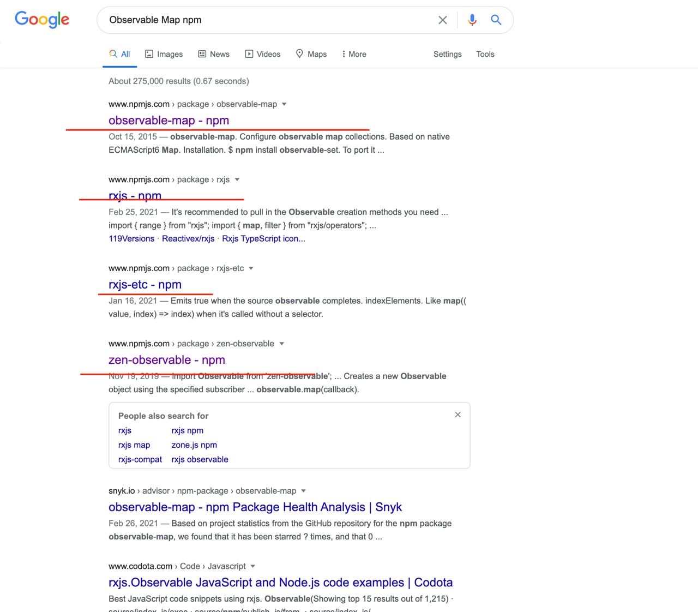Click the result count text 'About 275,000 results'
698x612 pixels.
pos(149,81)
